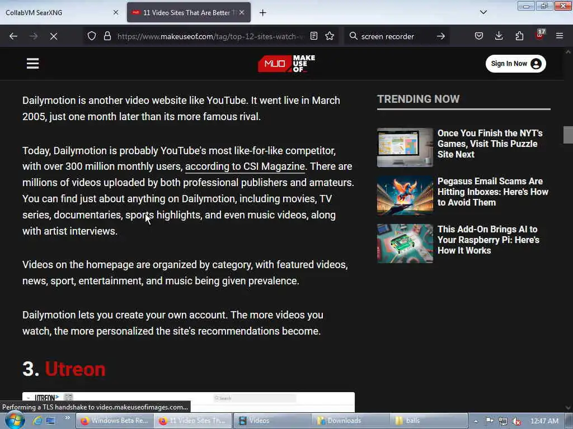
Task: Show hidden system tray icons
Action: click(x=476, y=421)
